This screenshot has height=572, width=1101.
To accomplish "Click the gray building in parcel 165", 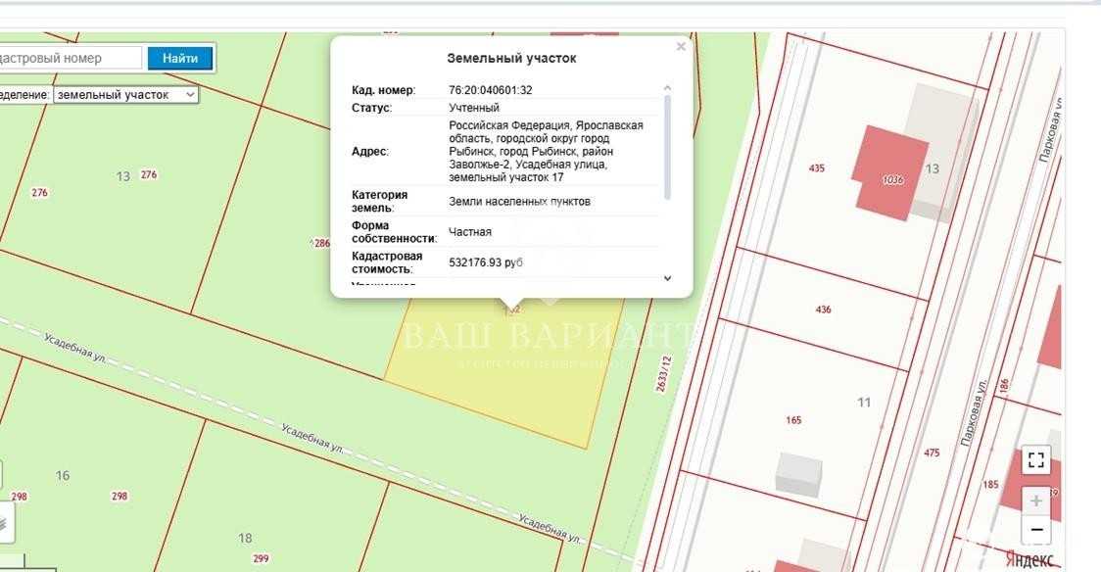I will point(798,473).
